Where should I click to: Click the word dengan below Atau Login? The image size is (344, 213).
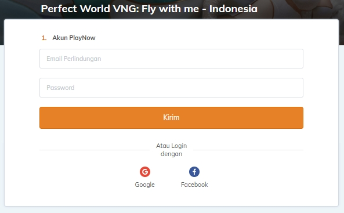(x=171, y=154)
